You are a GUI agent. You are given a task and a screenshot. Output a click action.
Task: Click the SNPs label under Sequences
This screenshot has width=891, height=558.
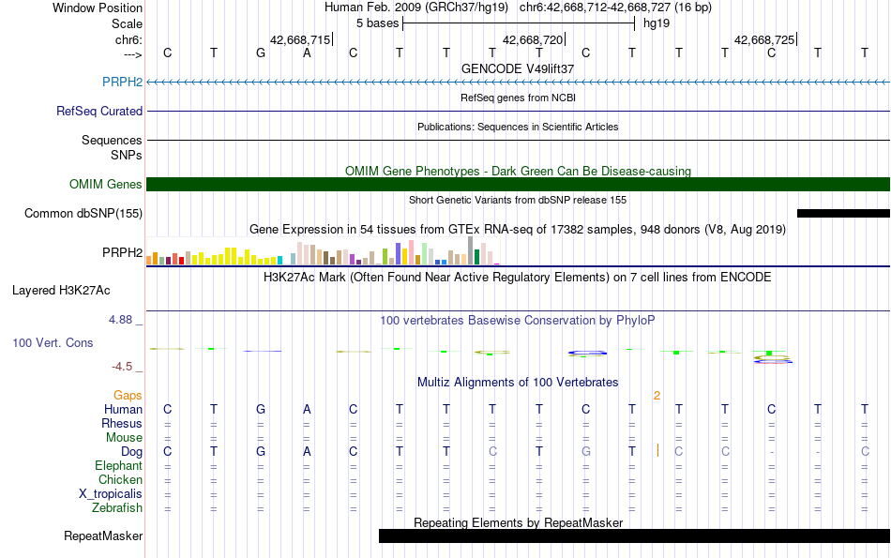coord(127,155)
